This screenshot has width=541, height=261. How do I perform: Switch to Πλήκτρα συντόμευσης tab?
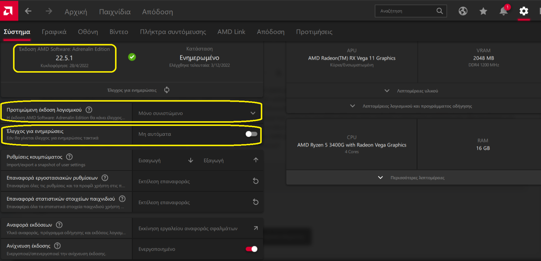[x=173, y=32]
